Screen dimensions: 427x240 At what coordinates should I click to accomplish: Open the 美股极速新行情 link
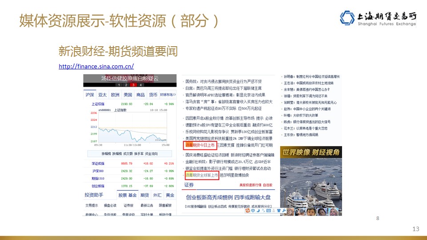250,185
